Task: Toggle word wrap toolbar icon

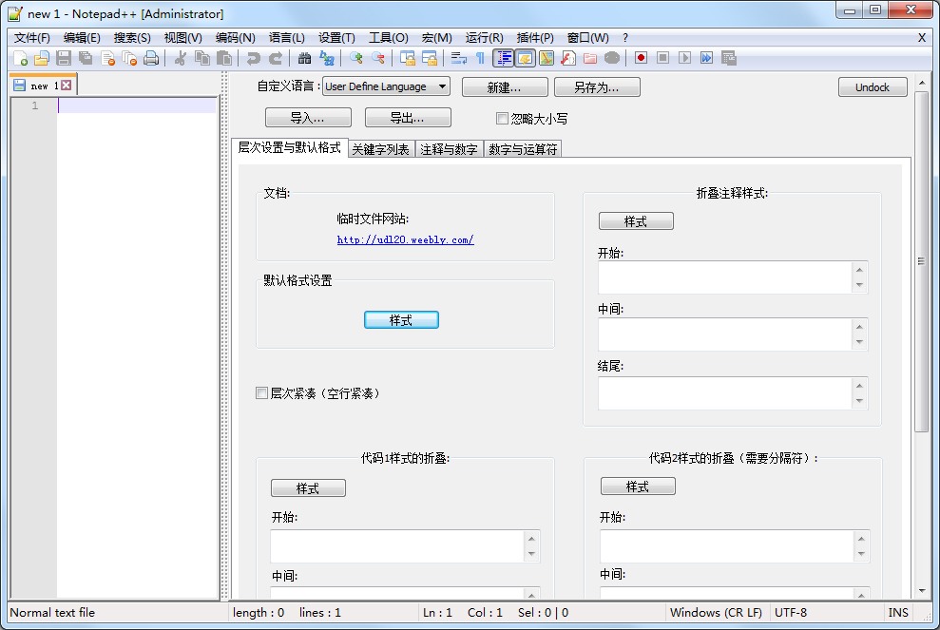Action: coord(459,58)
